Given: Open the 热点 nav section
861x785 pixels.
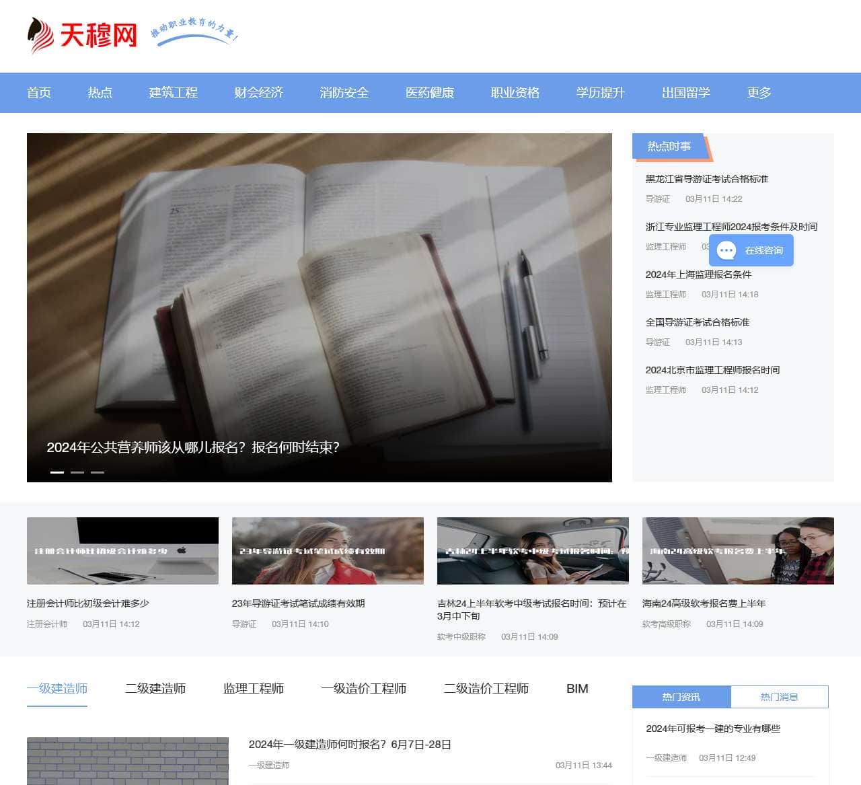Looking at the screenshot, I should [x=100, y=93].
